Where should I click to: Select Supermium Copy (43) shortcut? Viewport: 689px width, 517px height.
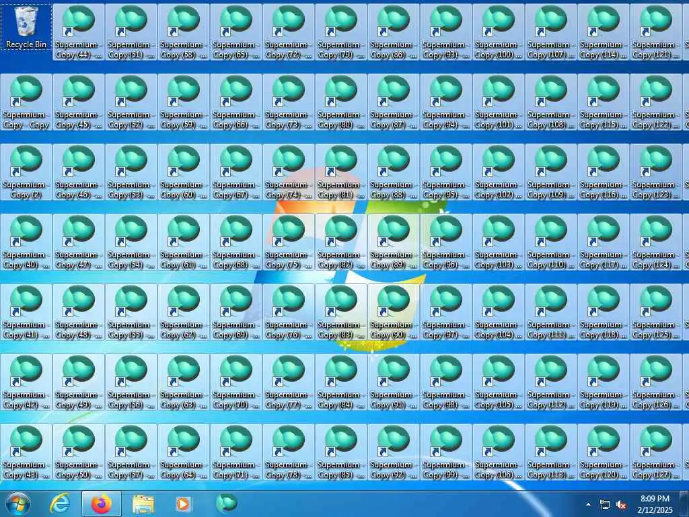(26, 452)
